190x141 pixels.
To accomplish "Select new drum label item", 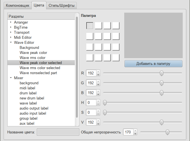I will pyautogui.click(x=32, y=98).
